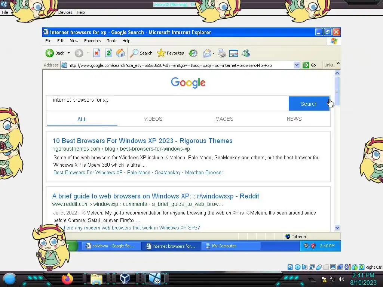Click VirtualBox network status icon
This screenshot has width=383, height=287.
click(312, 267)
